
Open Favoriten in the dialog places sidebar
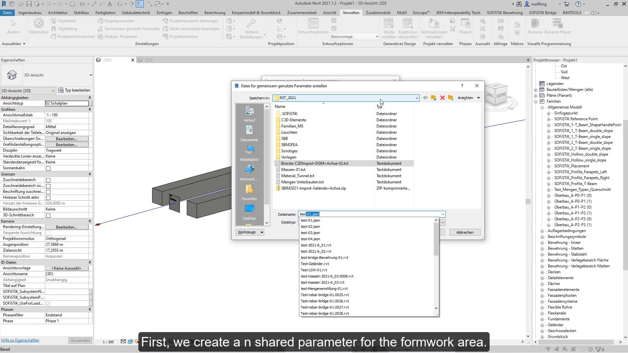coord(249,192)
